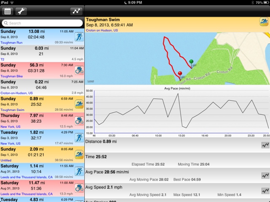270x202 pixels.
Task: Click the Elapsed Time 25:52 value
Action: 148,165
